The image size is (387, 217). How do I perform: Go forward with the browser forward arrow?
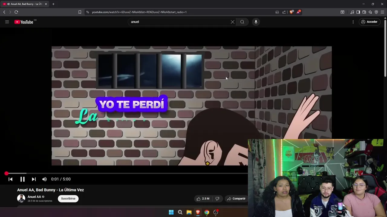10,12
